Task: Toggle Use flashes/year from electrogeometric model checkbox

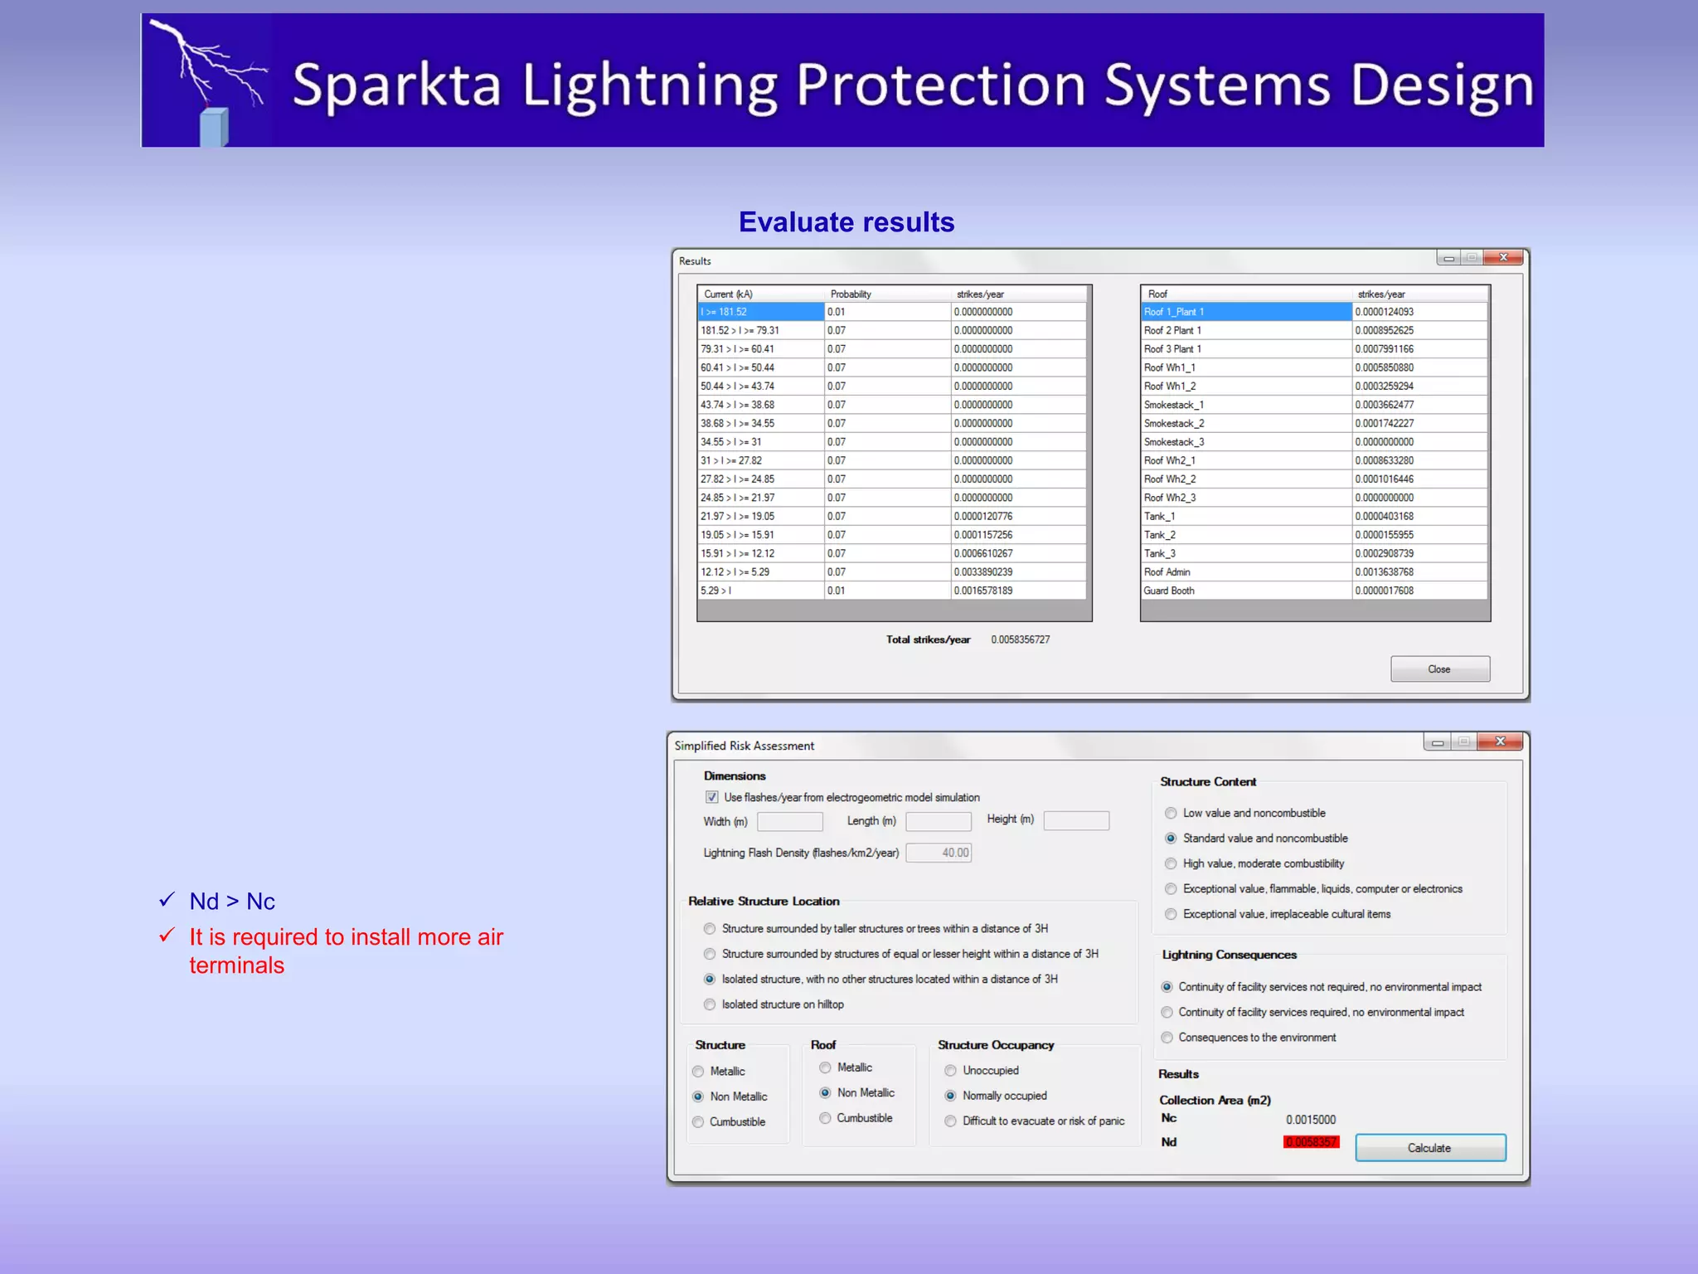Action: [712, 797]
